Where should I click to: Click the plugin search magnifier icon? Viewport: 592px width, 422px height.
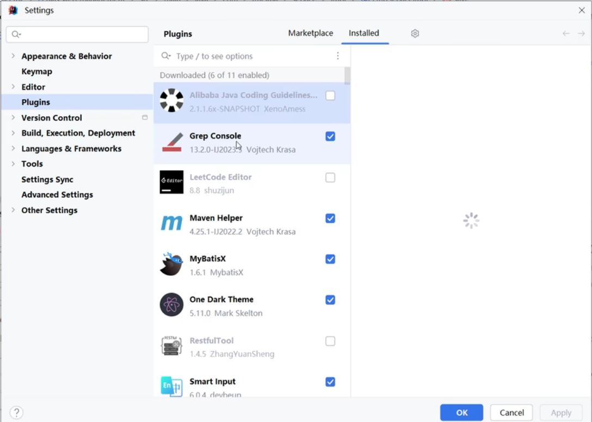(166, 56)
